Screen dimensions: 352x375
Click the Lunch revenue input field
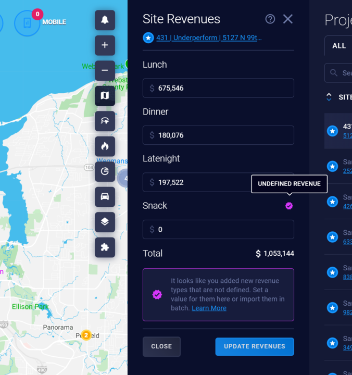[218, 88]
